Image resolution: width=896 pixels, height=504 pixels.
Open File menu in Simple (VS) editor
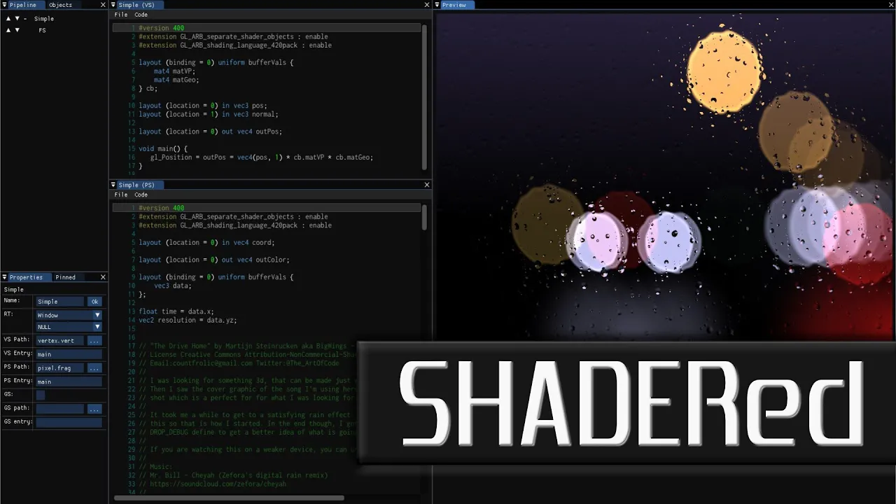121,15
